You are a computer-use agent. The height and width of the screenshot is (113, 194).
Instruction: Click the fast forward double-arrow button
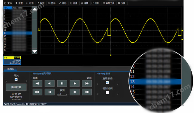(x=87, y=84)
